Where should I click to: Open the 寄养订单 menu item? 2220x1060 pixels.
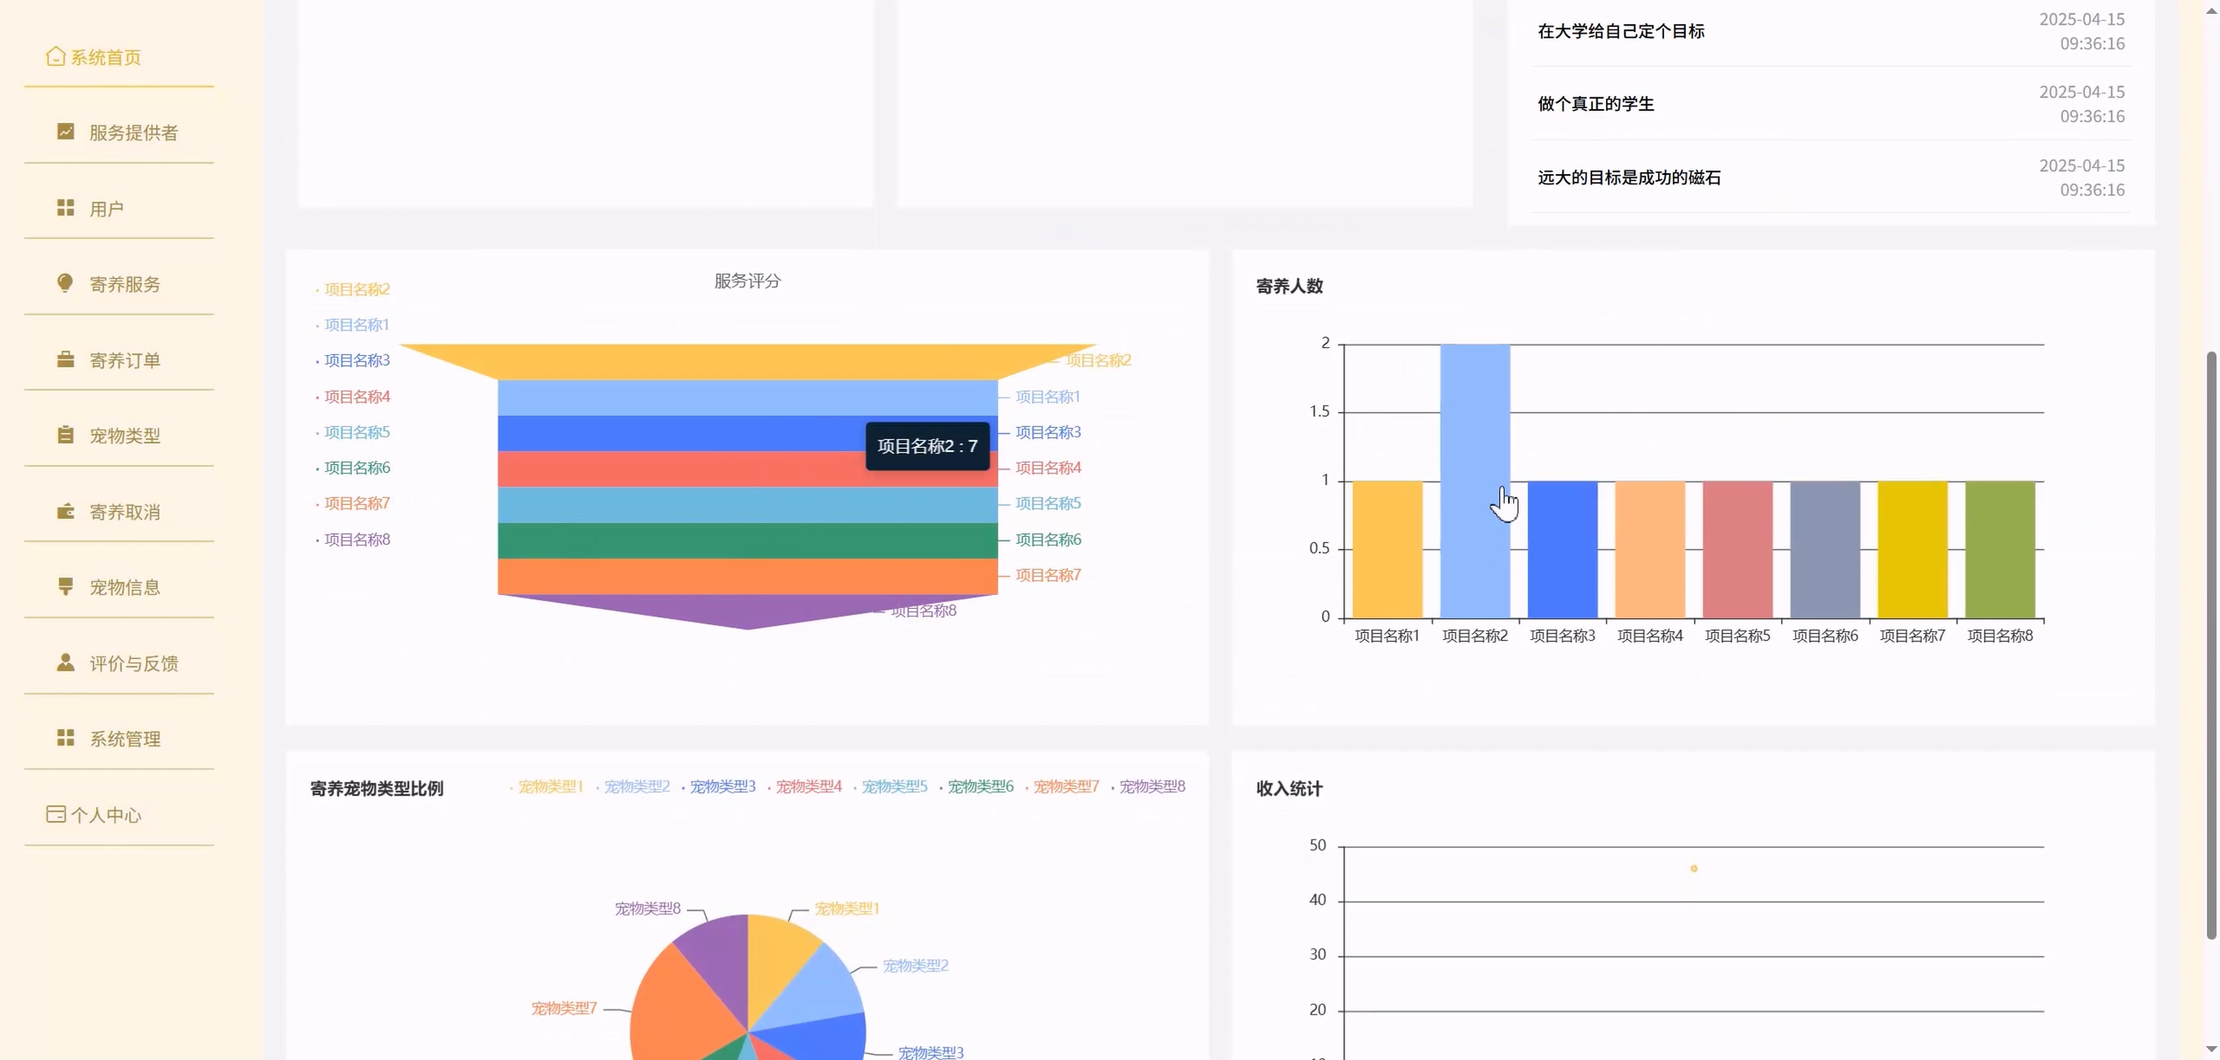click(x=125, y=361)
